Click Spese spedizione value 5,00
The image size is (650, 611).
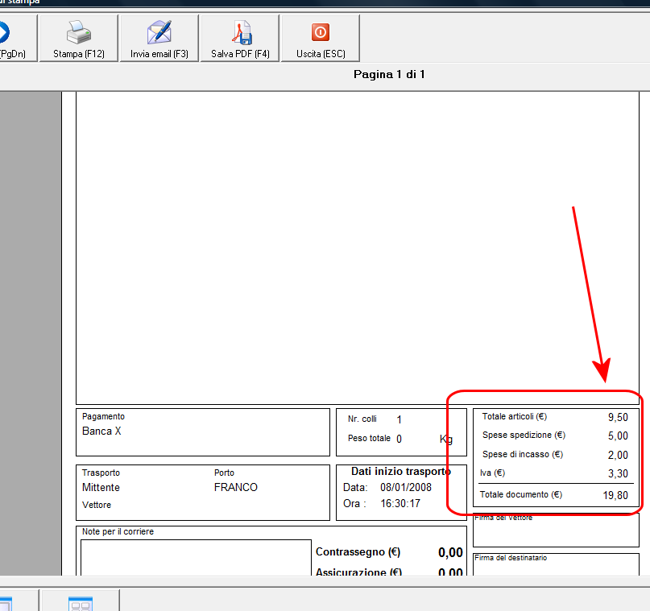[x=618, y=436]
